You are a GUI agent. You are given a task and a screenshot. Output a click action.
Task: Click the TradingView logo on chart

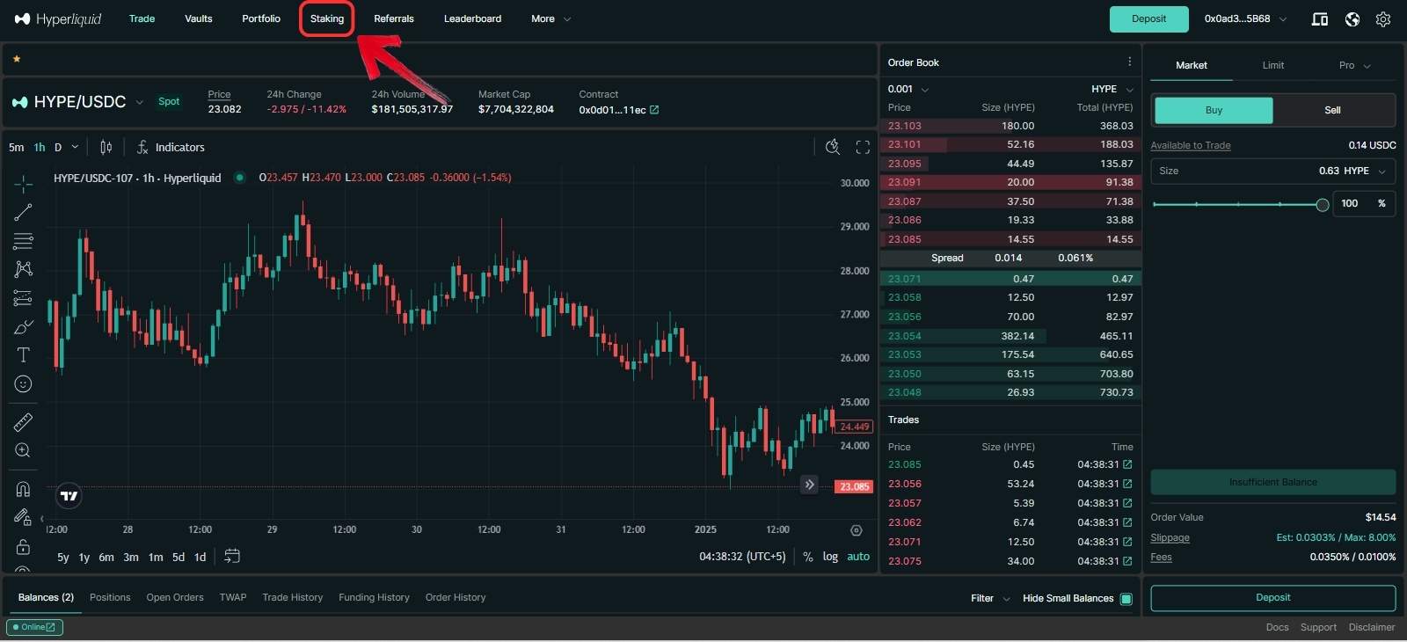click(69, 496)
